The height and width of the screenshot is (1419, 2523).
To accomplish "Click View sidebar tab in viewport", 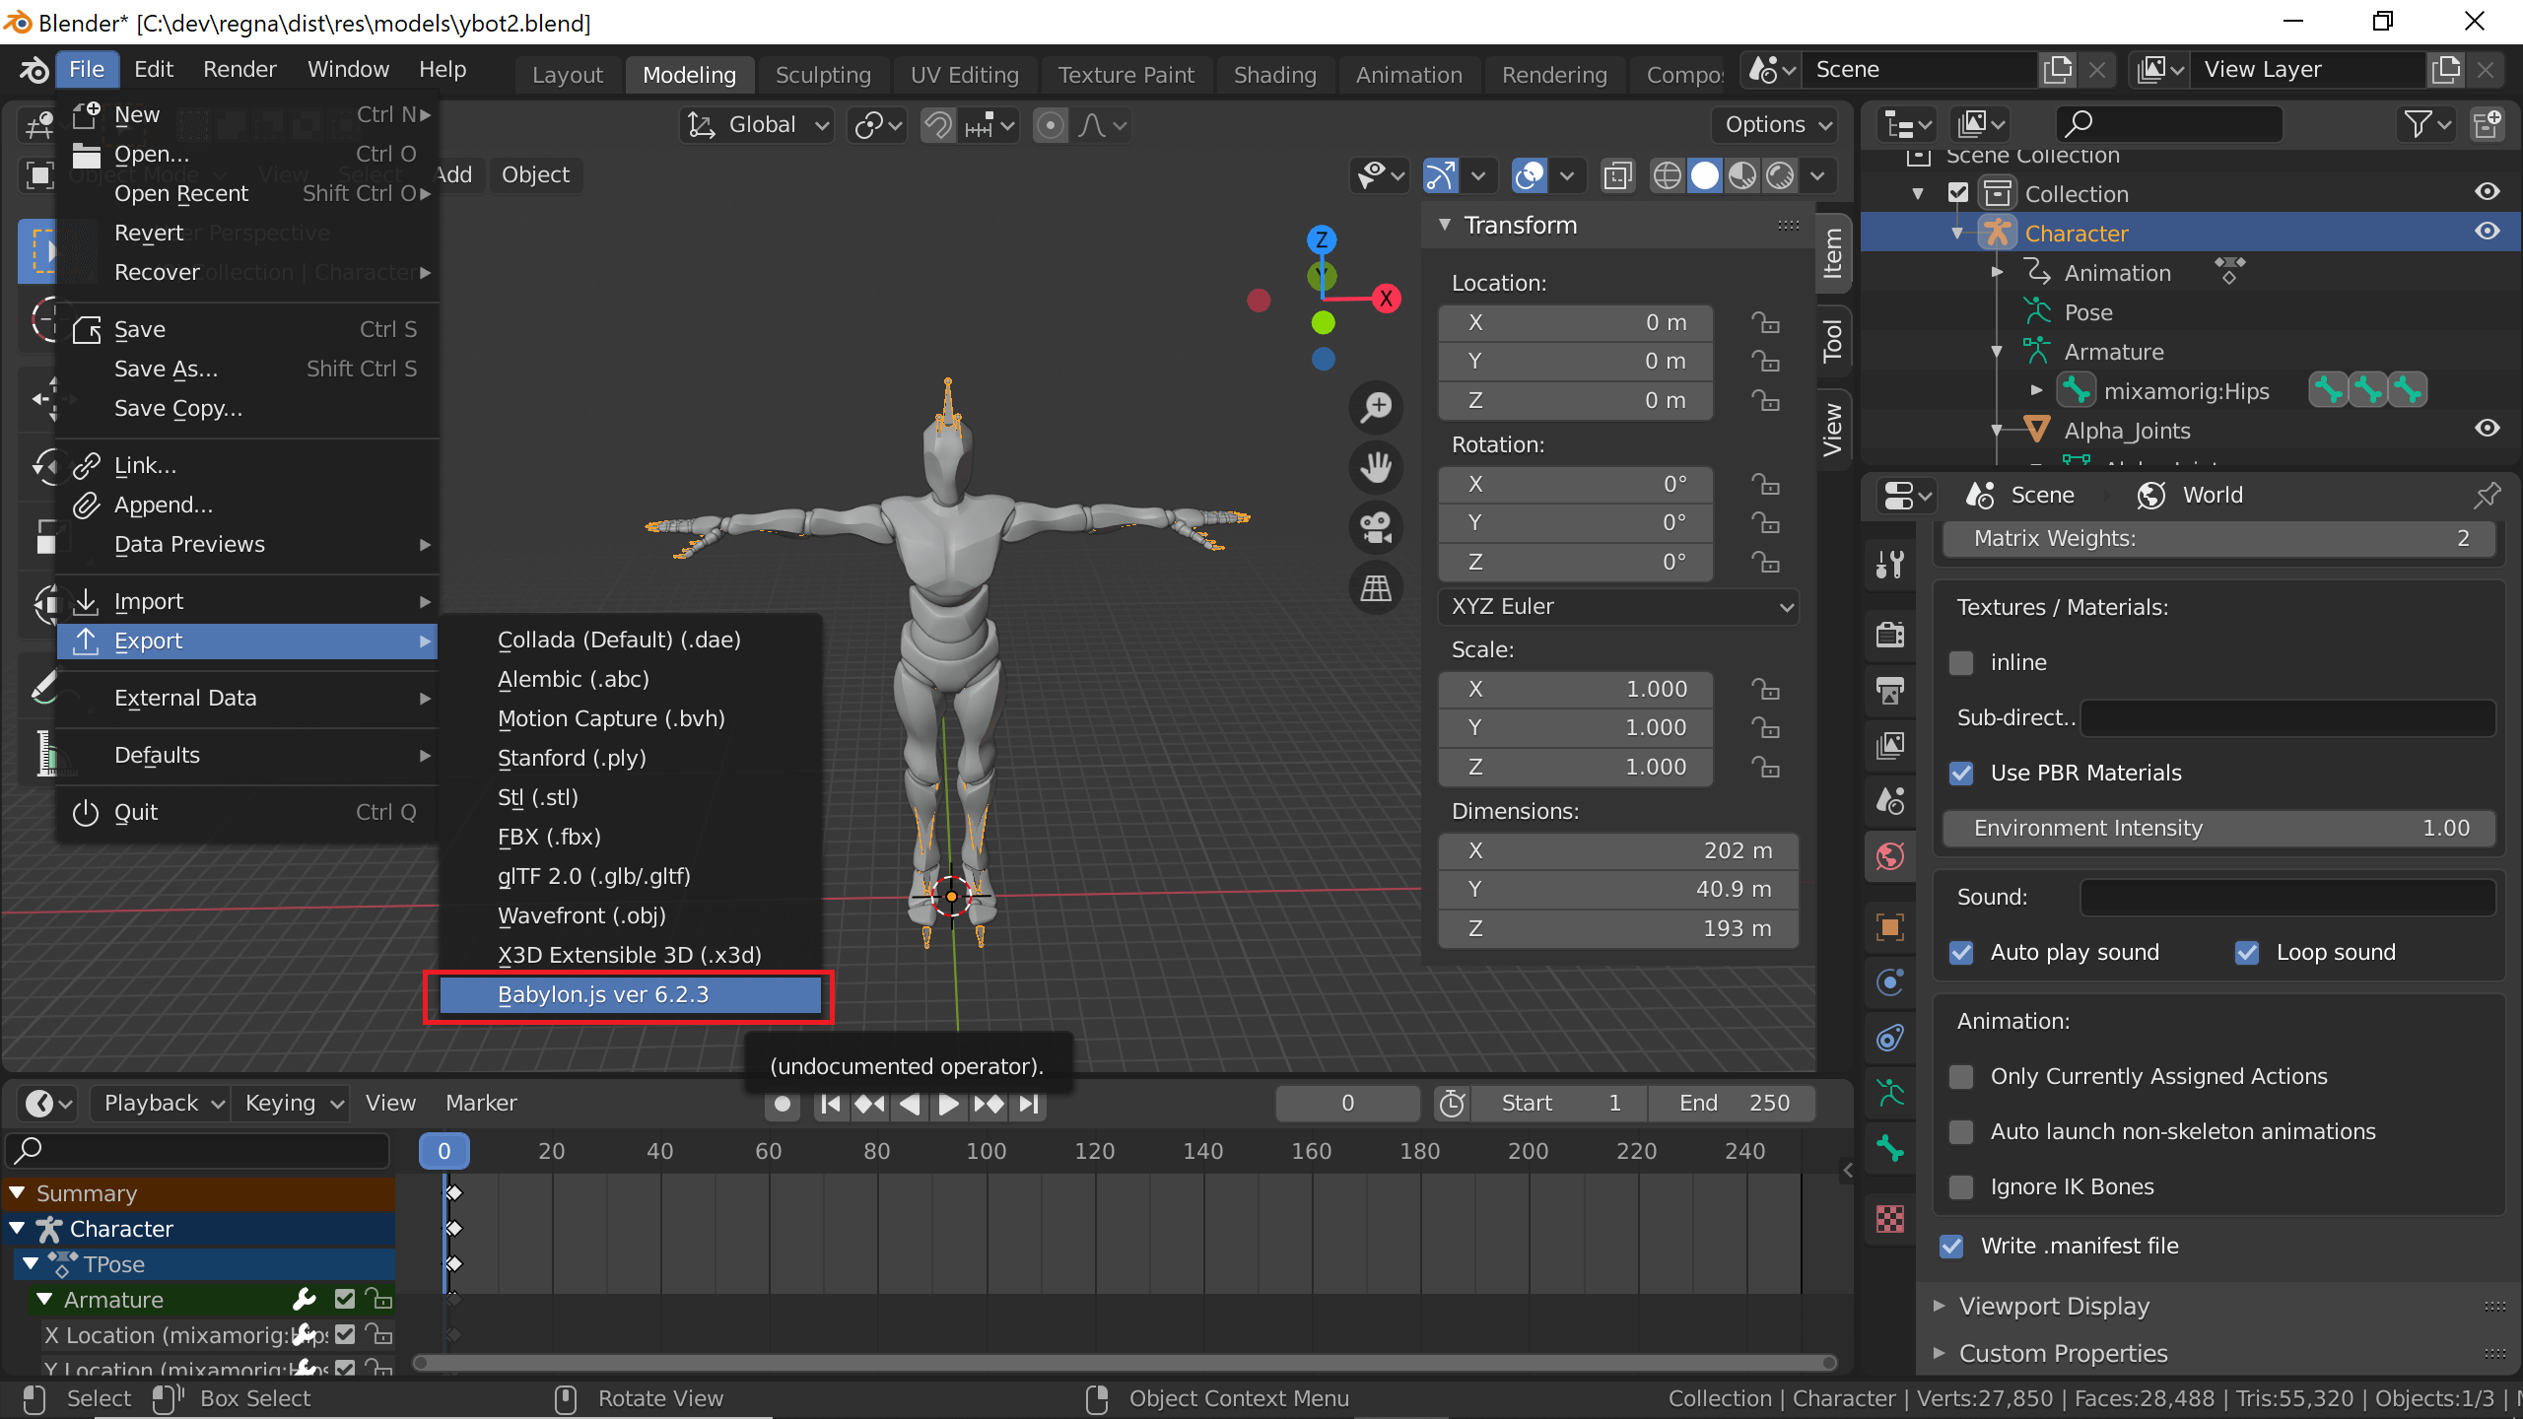I will [1832, 430].
